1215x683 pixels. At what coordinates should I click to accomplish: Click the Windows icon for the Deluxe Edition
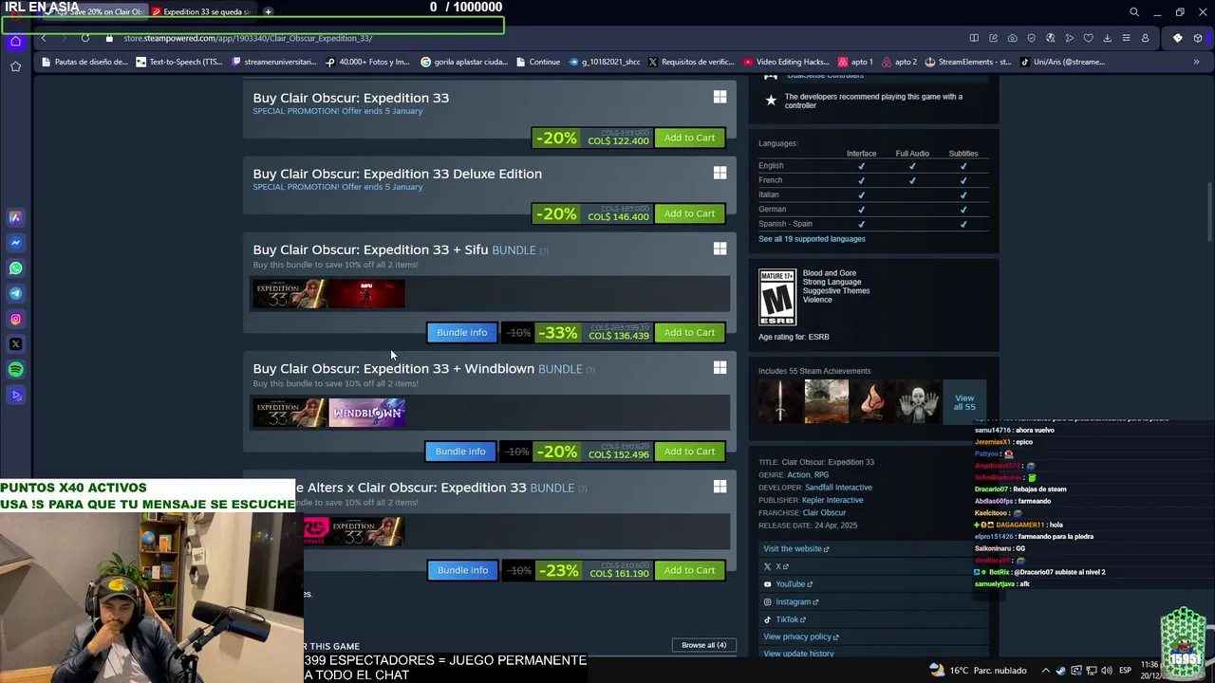[720, 173]
